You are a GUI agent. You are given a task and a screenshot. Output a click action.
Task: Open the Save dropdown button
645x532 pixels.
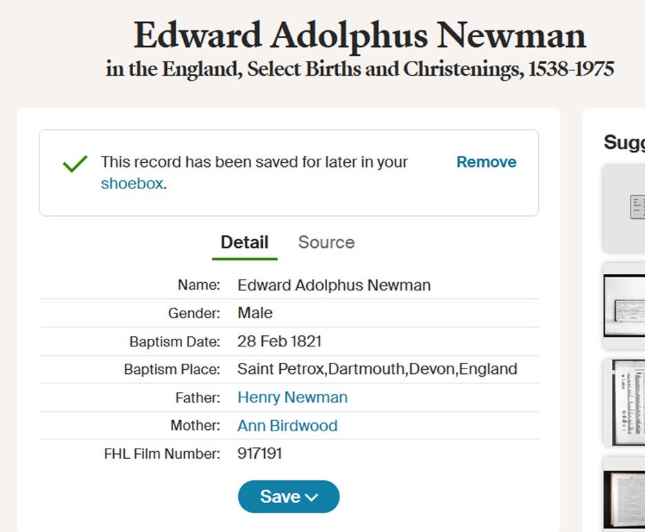click(288, 497)
